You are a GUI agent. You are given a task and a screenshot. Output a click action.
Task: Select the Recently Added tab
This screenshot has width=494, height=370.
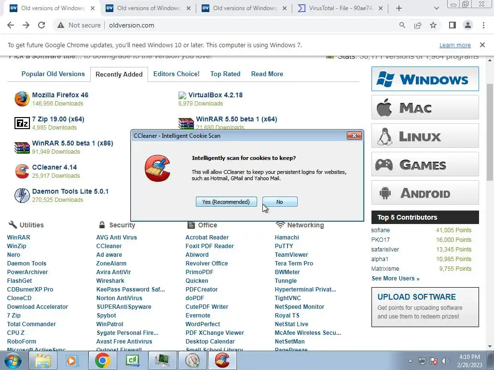click(119, 74)
